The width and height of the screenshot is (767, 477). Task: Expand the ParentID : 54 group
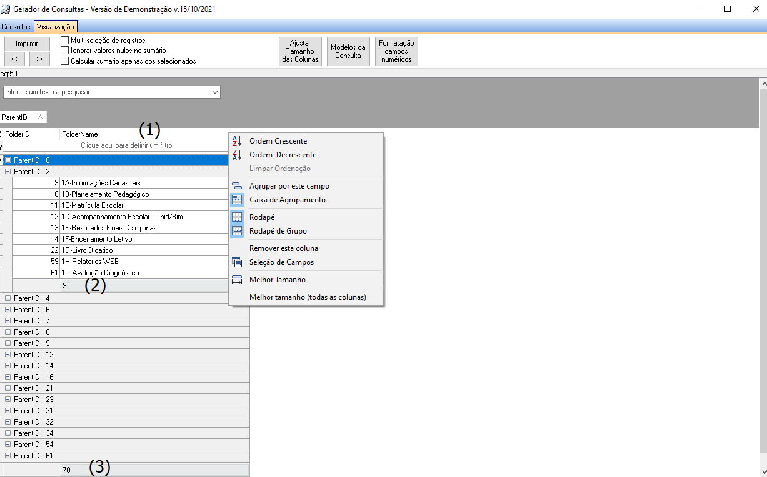click(x=8, y=445)
